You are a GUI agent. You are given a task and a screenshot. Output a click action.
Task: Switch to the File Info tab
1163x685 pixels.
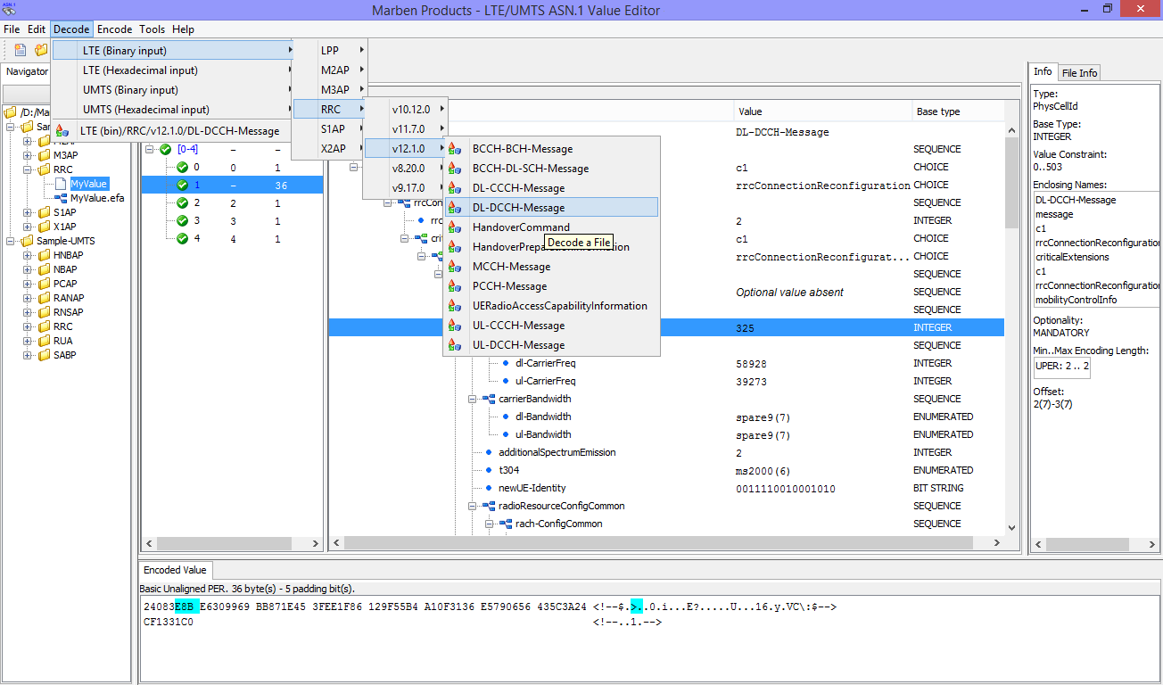(1079, 72)
